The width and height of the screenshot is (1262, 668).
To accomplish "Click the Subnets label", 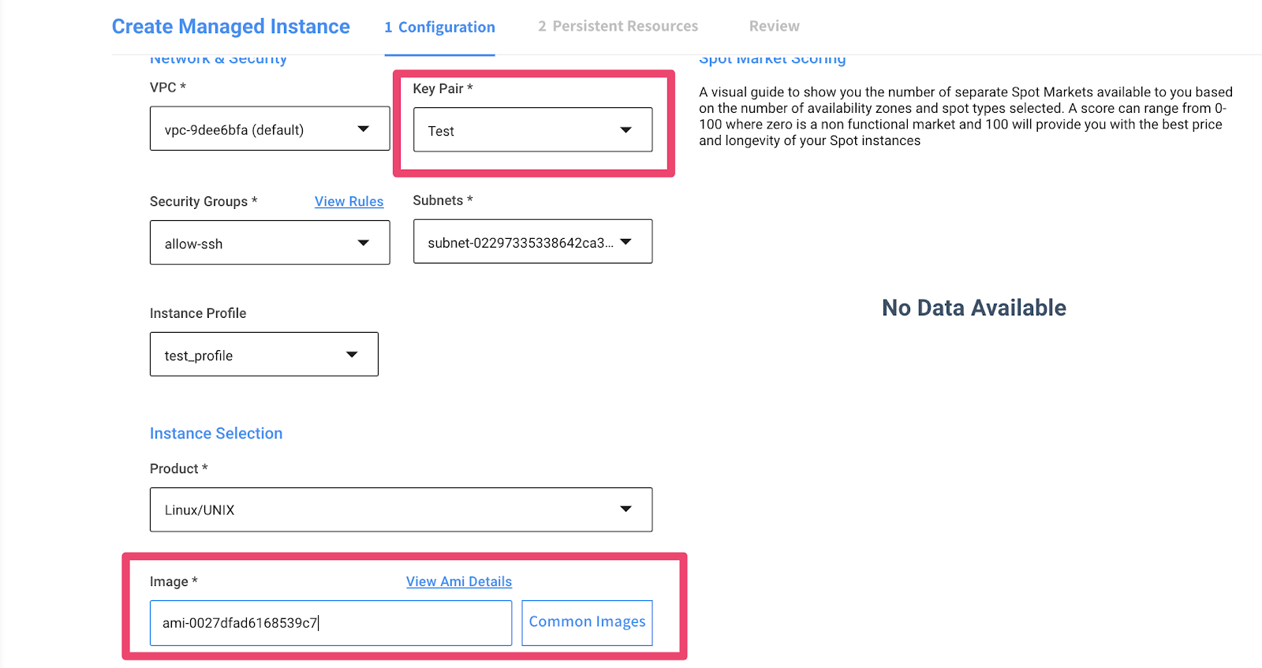I will coord(442,200).
